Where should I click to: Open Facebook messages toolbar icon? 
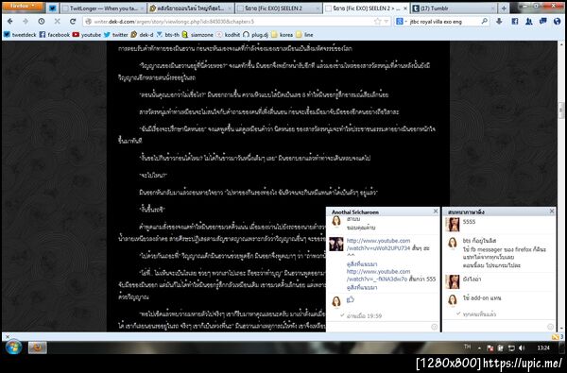(x=542, y=22)
